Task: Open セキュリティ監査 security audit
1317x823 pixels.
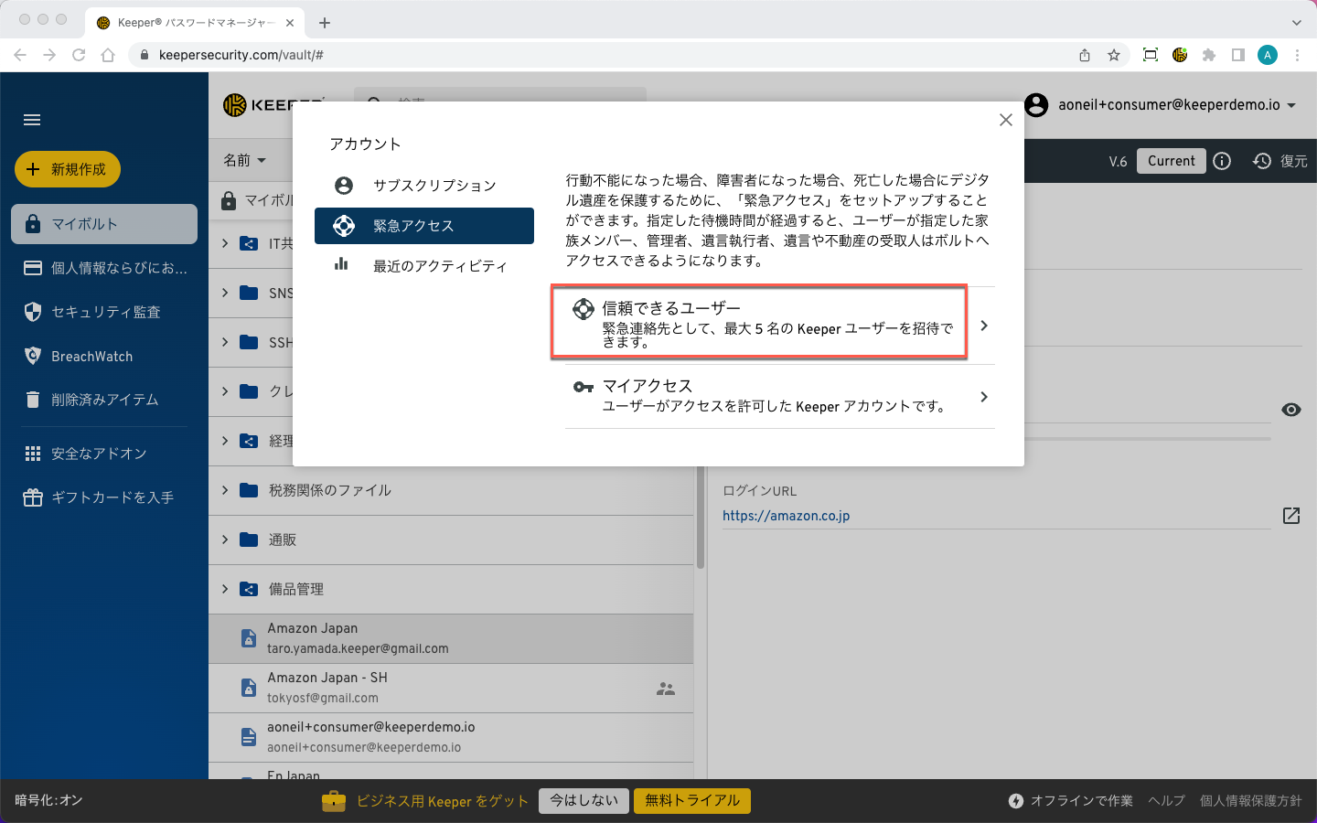Action: click(104, 312)
